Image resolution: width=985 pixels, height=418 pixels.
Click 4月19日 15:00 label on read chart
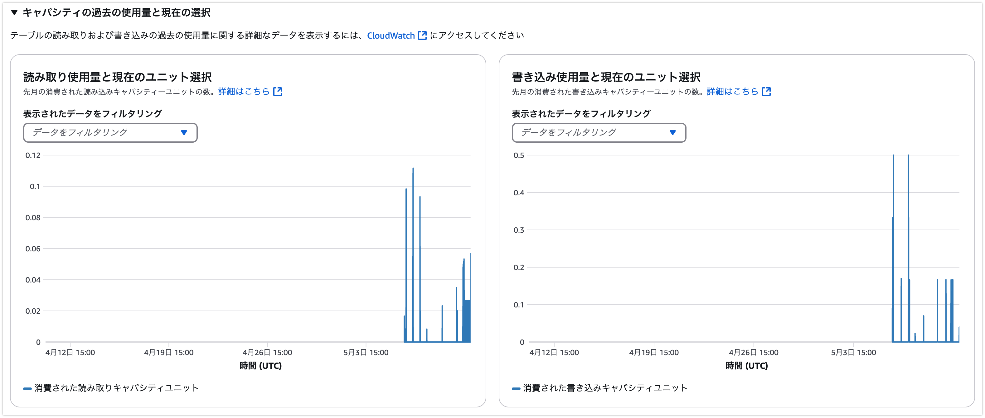coord(169,353)
